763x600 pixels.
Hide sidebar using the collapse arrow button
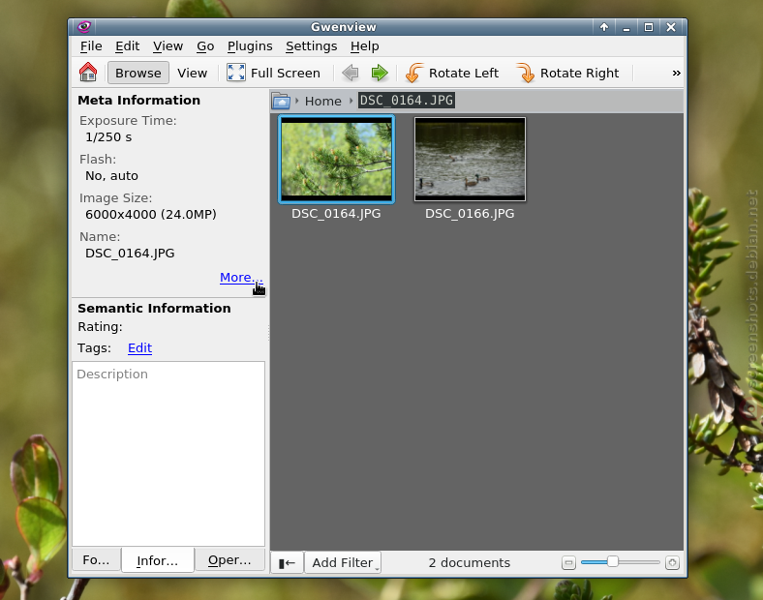288,562
